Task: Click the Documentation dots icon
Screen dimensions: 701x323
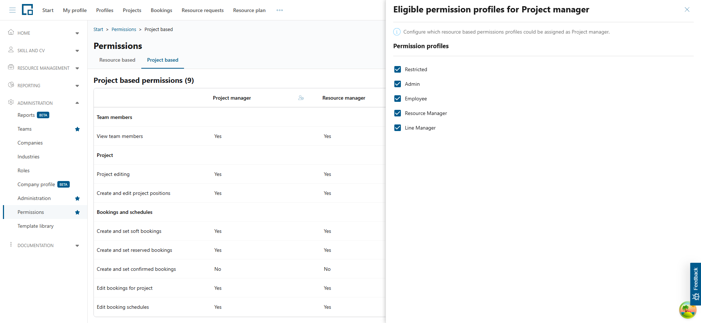Action: pos(11,245)
